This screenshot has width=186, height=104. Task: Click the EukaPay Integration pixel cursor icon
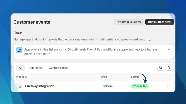[19, 86]
